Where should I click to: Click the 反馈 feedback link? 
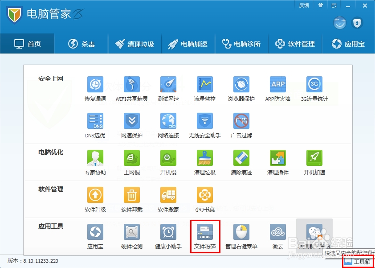coord(304,5)
